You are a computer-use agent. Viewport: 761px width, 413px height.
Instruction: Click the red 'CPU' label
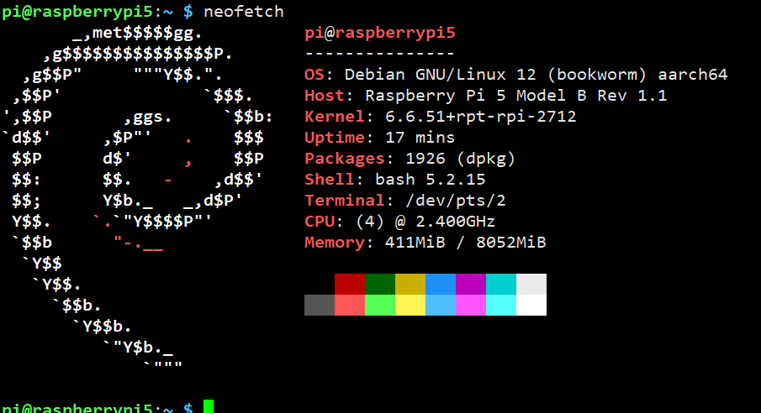pyautogui.click(x=320, y=222)
